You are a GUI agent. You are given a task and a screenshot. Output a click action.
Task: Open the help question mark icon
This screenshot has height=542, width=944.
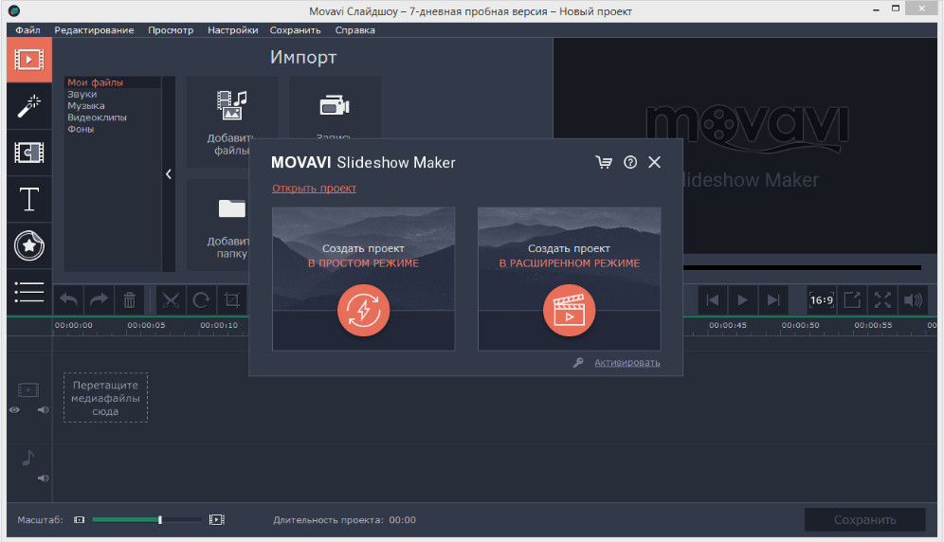(630, 162)
